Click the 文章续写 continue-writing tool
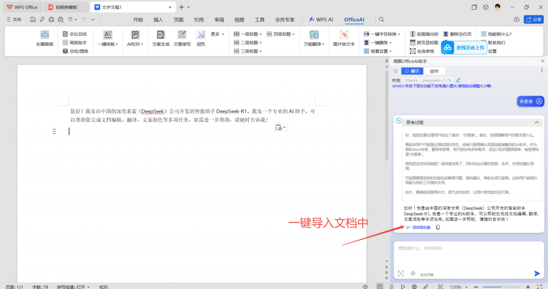Screen dimensions: 548x289 (x=182, y=39)
